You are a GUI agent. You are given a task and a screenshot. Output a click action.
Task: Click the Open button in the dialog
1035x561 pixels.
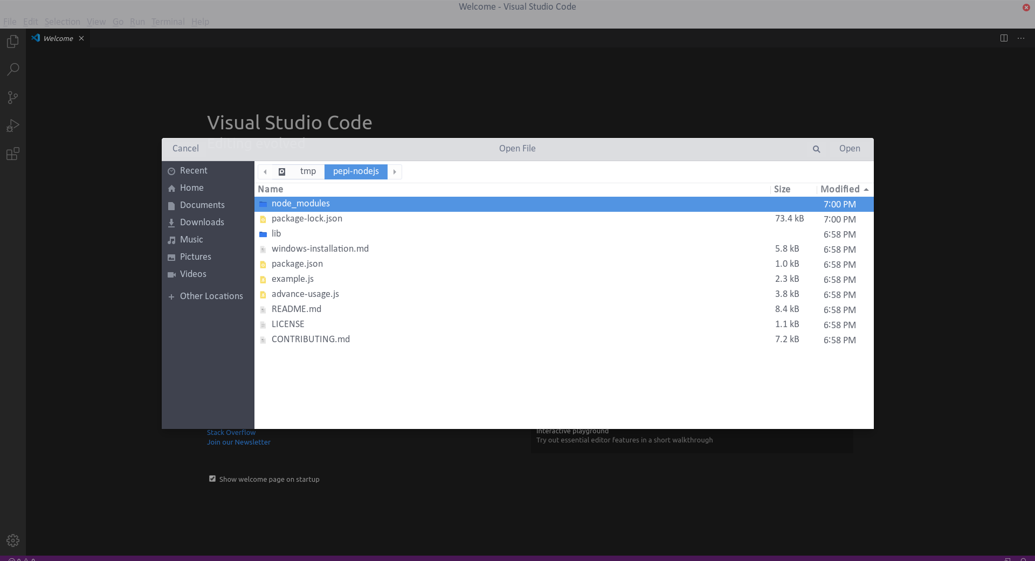pos(850,149)
